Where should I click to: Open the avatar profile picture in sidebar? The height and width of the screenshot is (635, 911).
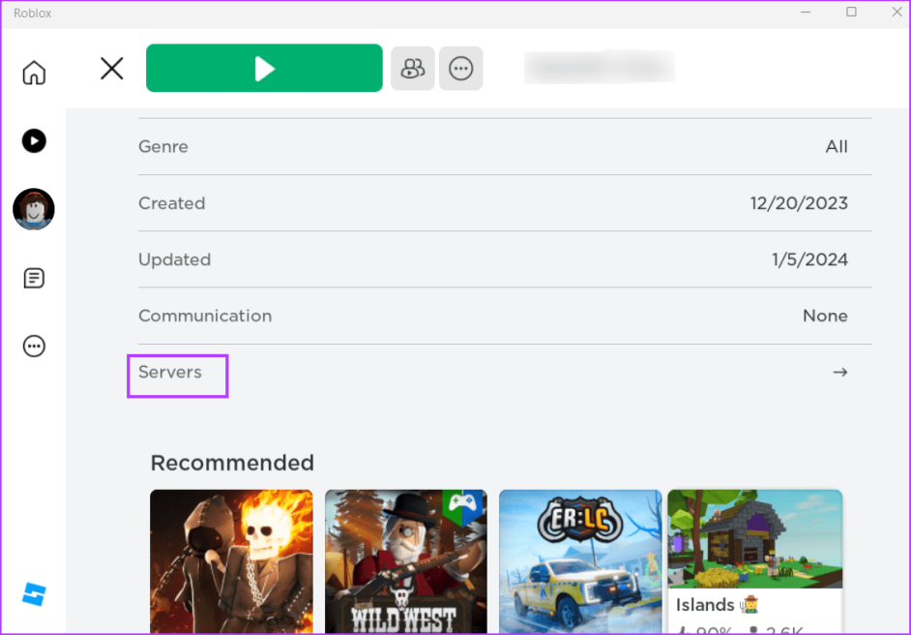pyautogui.click(x=34, y=209)
